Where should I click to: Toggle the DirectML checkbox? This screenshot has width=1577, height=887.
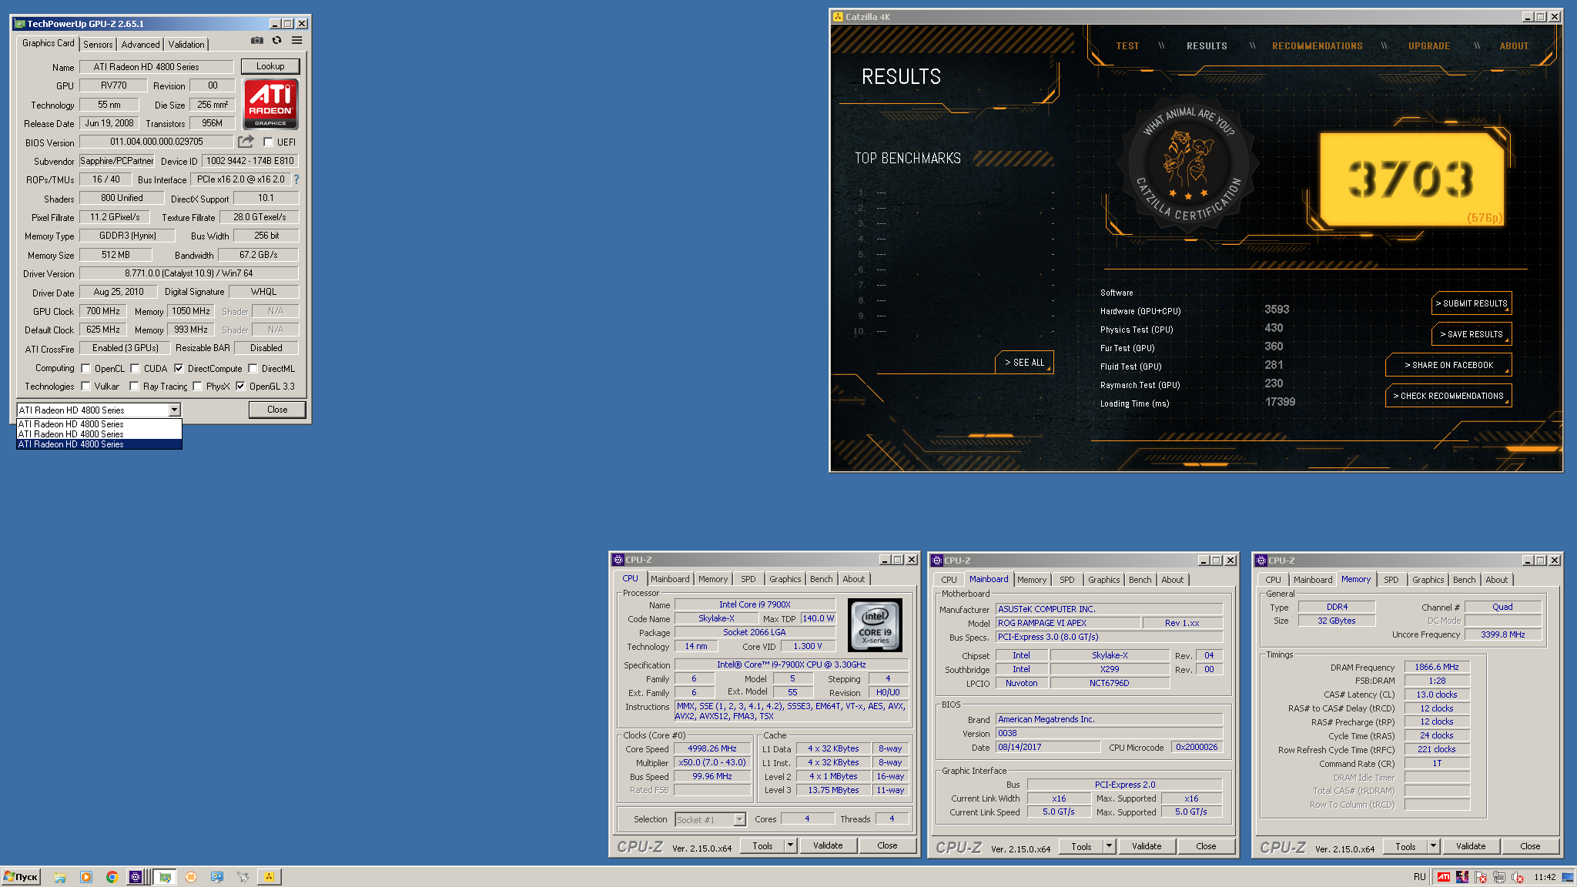(x=253, y=369)
